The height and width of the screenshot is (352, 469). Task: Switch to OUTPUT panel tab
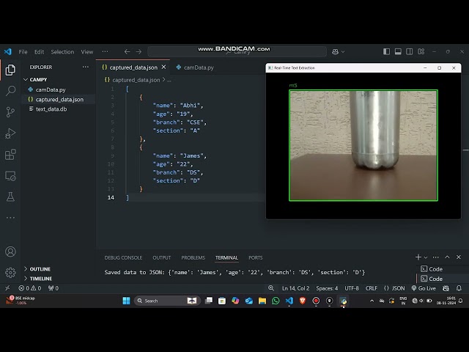162,257
